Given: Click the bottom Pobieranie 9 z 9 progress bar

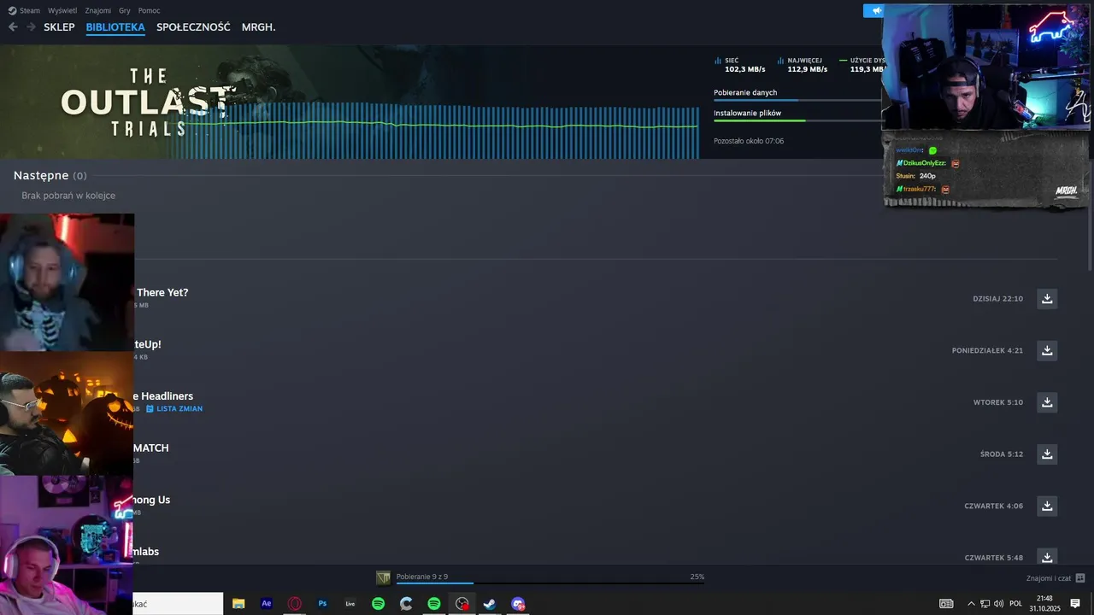Looking at the screenshot, I should tap(550, 584).
